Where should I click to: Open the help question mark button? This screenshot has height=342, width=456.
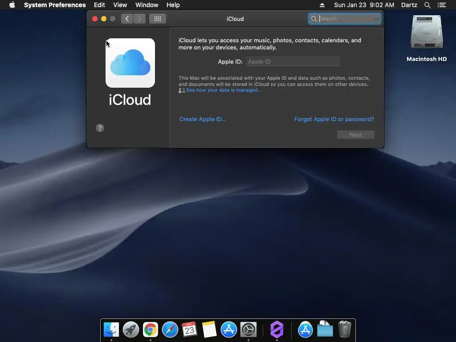[100, 128]
